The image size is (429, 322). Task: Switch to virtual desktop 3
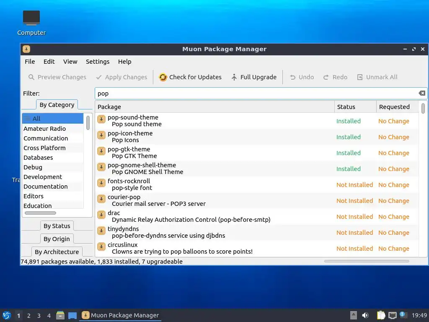pyautogui.click(x=39, y=316)
